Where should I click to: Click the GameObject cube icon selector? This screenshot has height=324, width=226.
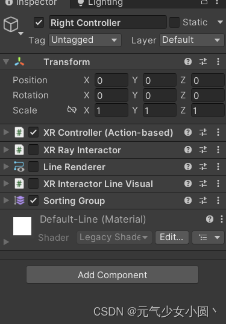coord(11,24)
